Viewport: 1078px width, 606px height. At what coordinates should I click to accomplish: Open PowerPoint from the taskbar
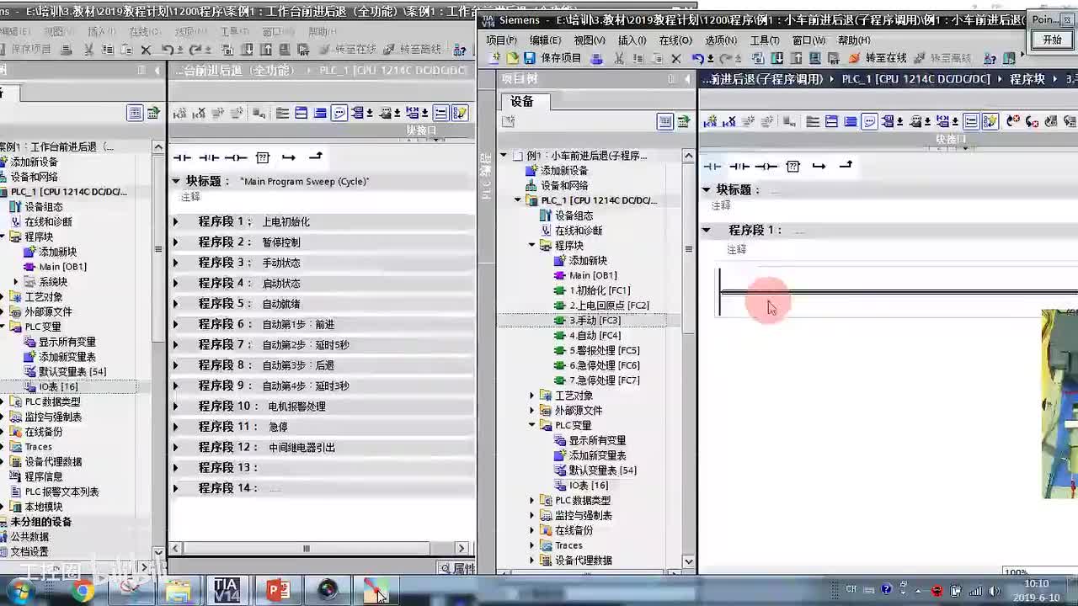tap(277, 591)
